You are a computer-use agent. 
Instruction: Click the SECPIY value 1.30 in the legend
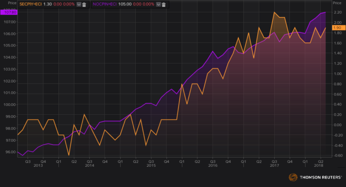tap(48, 4)
